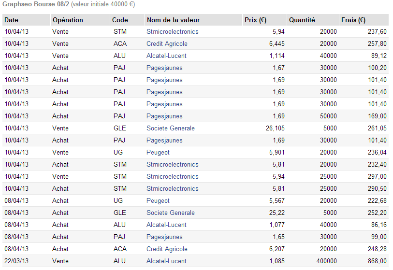
Task: Open Alcatel-Lucent link dated 22/03/13
Action: point(166,261)
